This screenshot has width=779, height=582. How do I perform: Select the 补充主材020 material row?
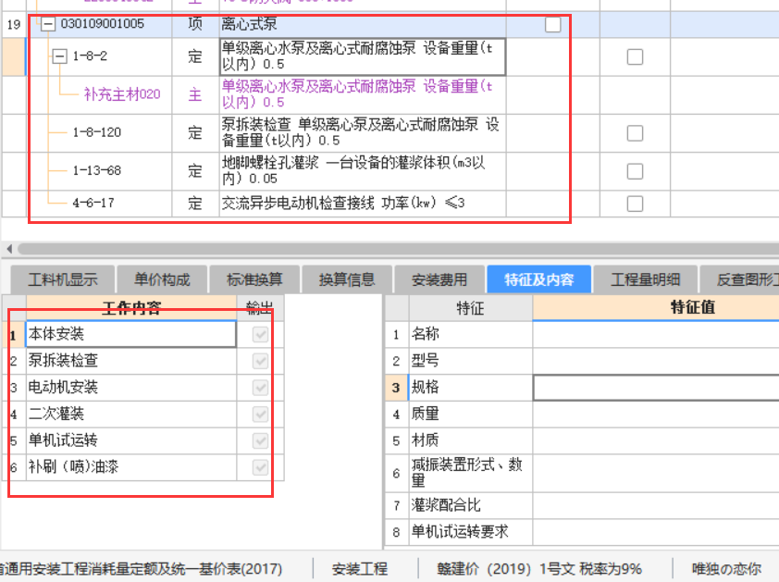(122, 94)
